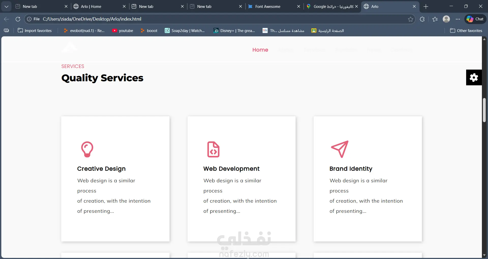488x259 pixels.
Task: Restore down the browser window
Action: [x=466, y=6]
